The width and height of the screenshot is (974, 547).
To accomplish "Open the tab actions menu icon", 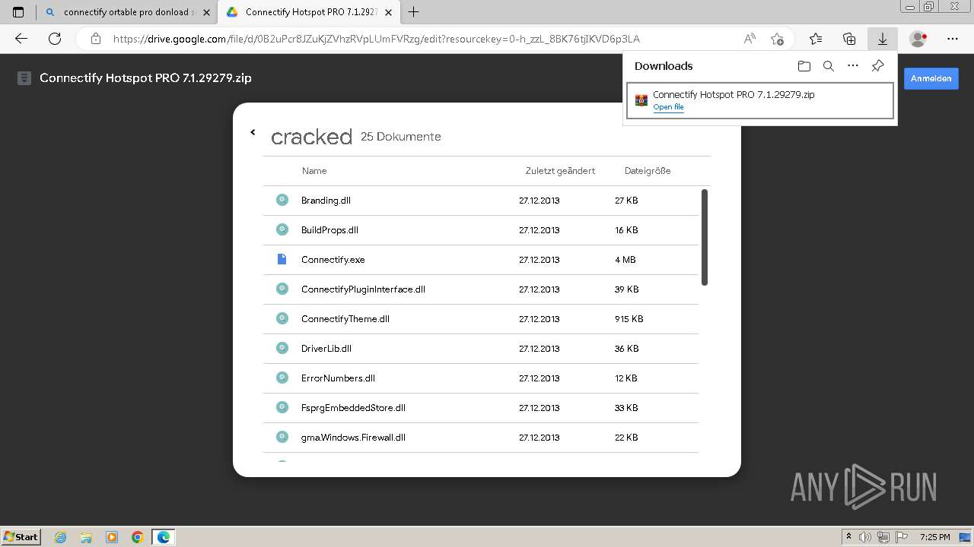I will tap(18, 12).
